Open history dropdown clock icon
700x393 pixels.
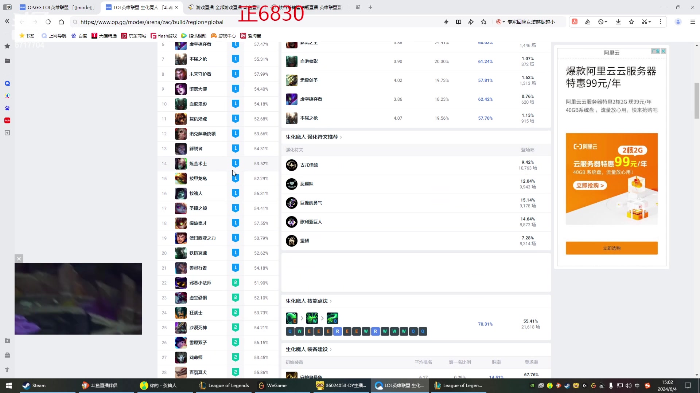click(x=602, y=22)
